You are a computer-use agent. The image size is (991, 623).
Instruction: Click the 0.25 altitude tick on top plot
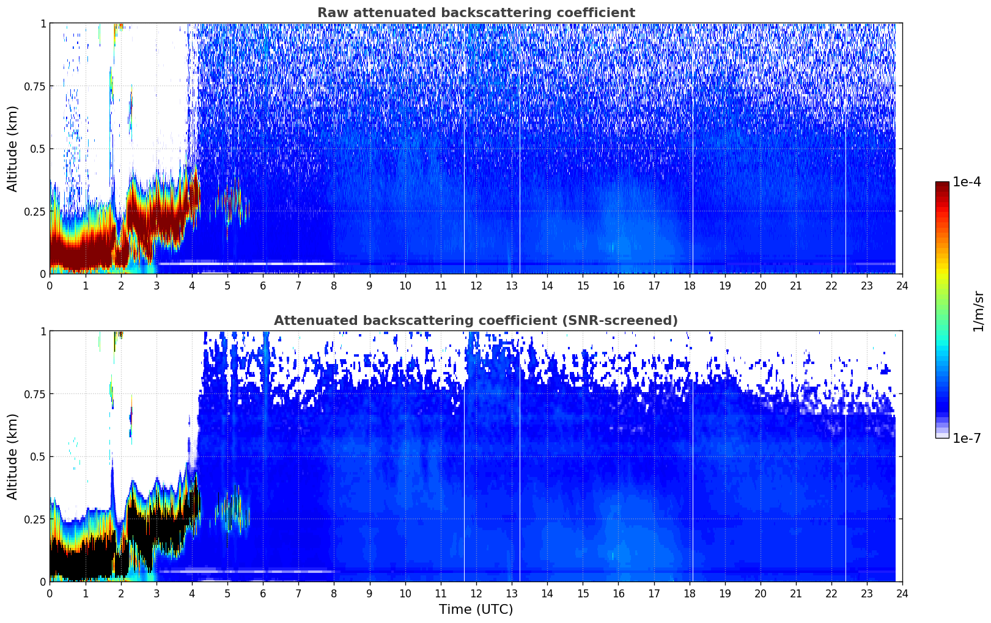click(35, 211)
